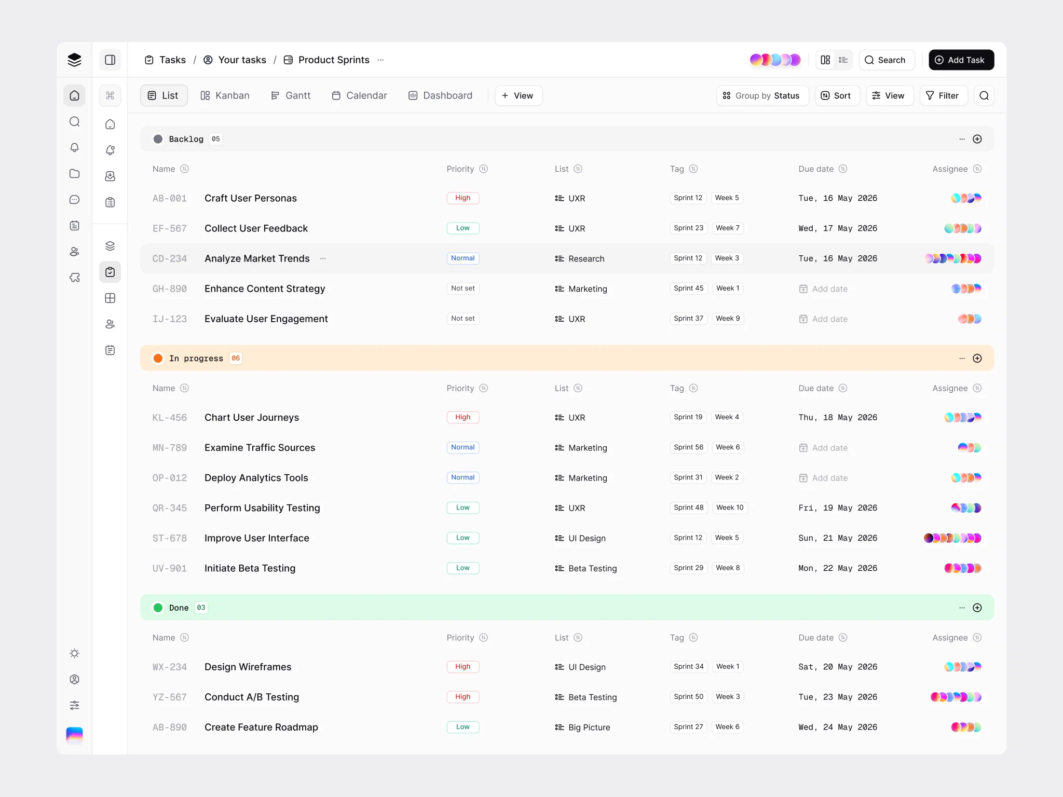Open the home icon in left rail
The width and height of the screenshot is (1063, 797).
(74, 95)
